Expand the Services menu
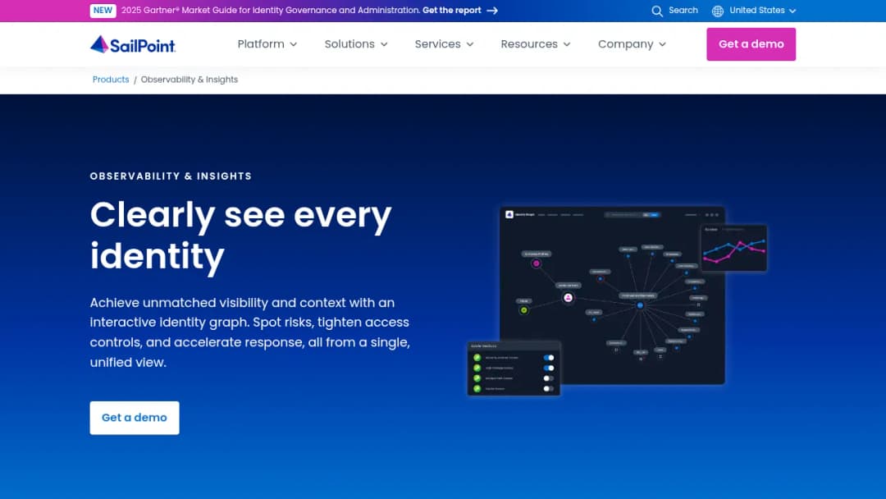This screenshot has width=886, height=499. [444, 44]
